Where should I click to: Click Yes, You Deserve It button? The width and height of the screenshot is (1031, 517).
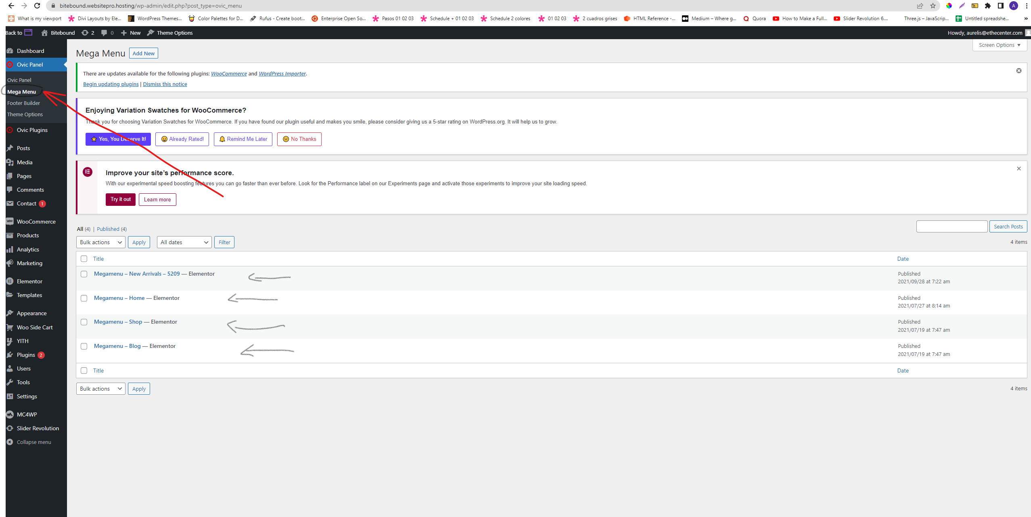[118, 139]
